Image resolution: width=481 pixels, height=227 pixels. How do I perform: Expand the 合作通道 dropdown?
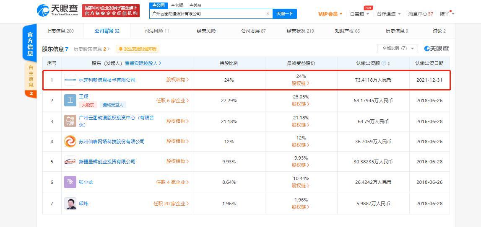click(388, 14)
